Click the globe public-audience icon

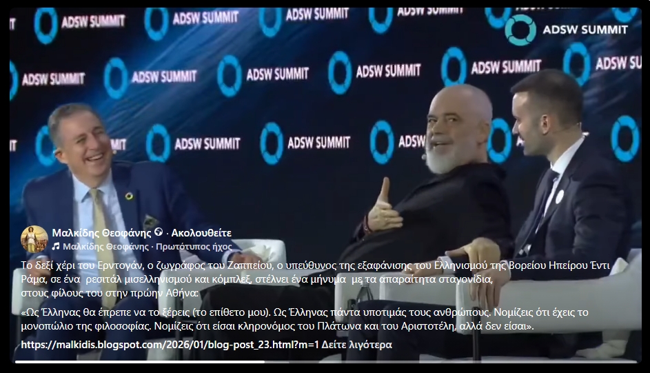click(159, 233)
